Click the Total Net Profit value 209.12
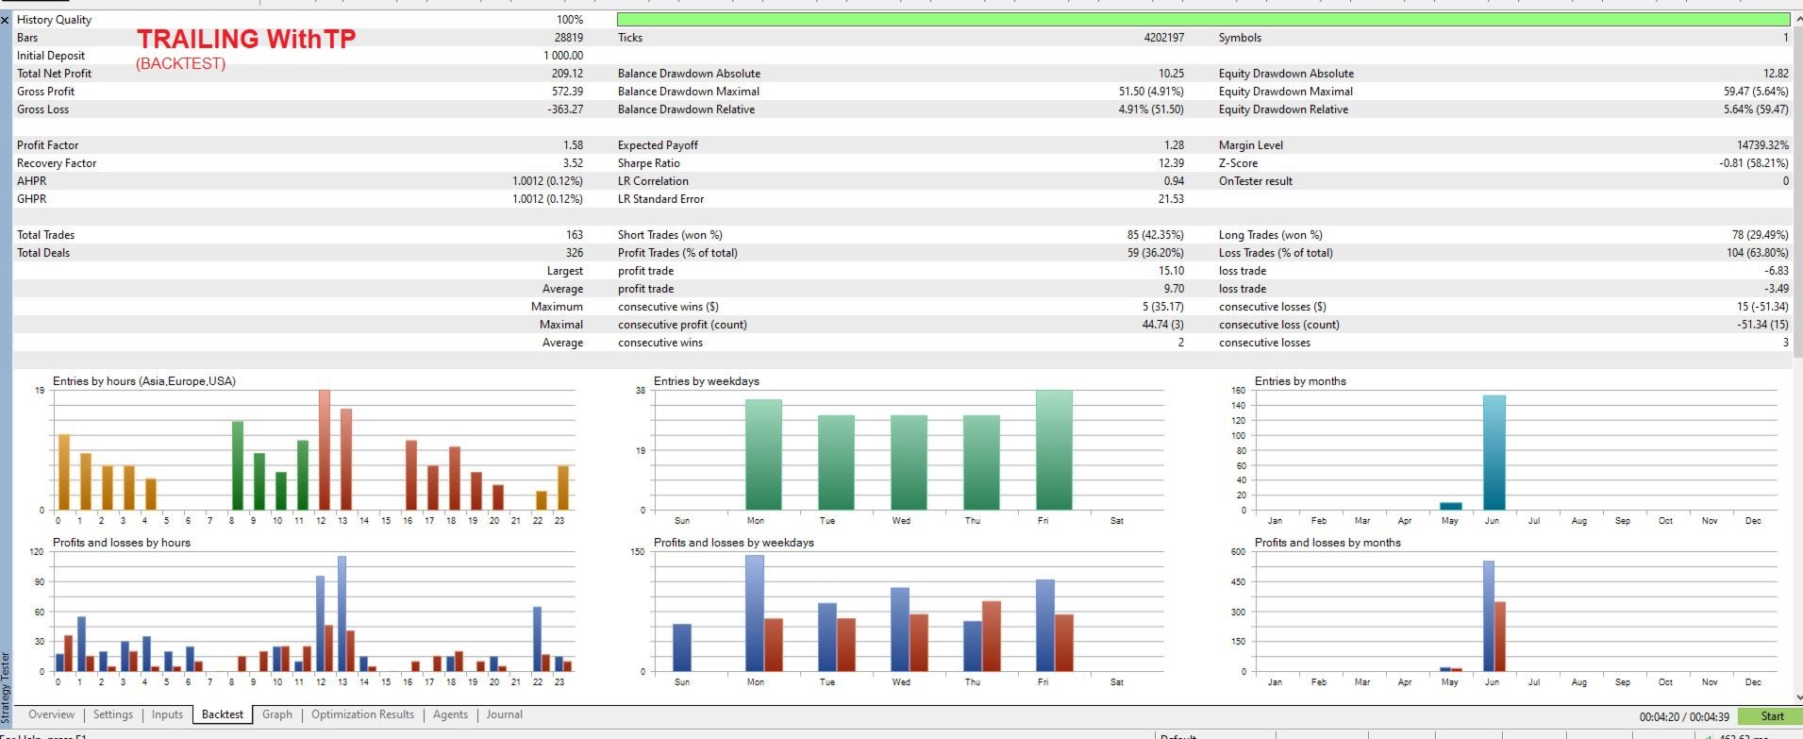 567,74
